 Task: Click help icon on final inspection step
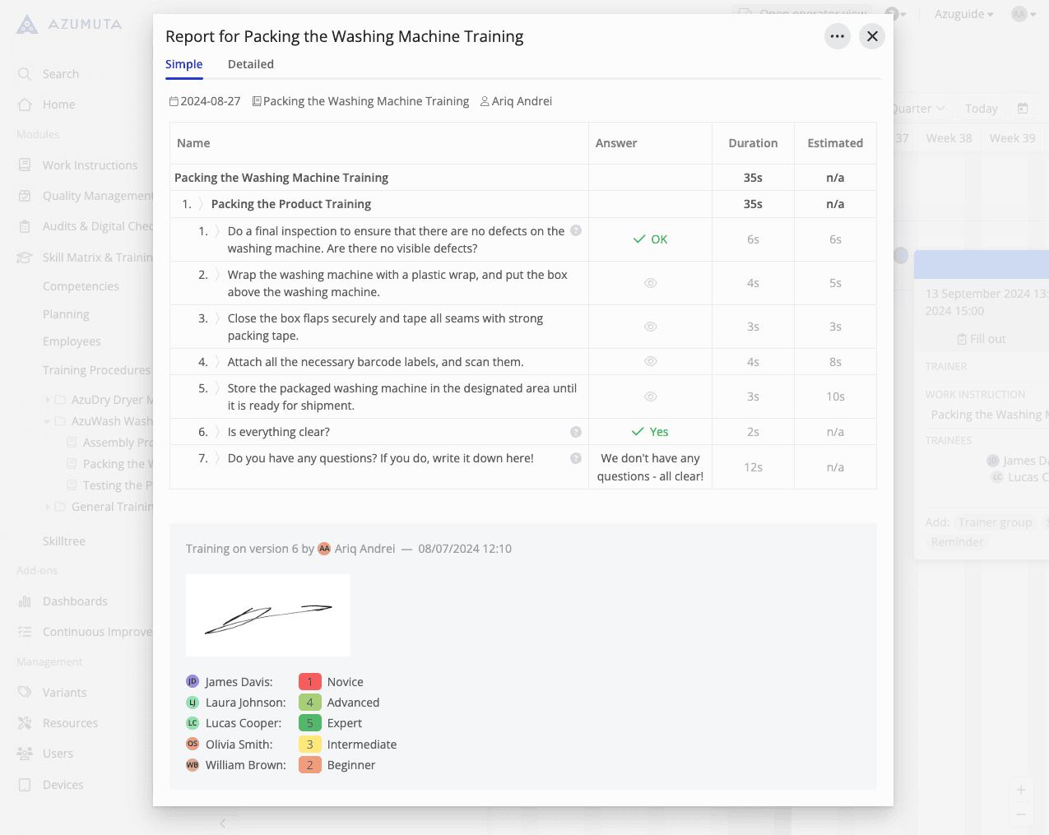(x=576, y=230)
